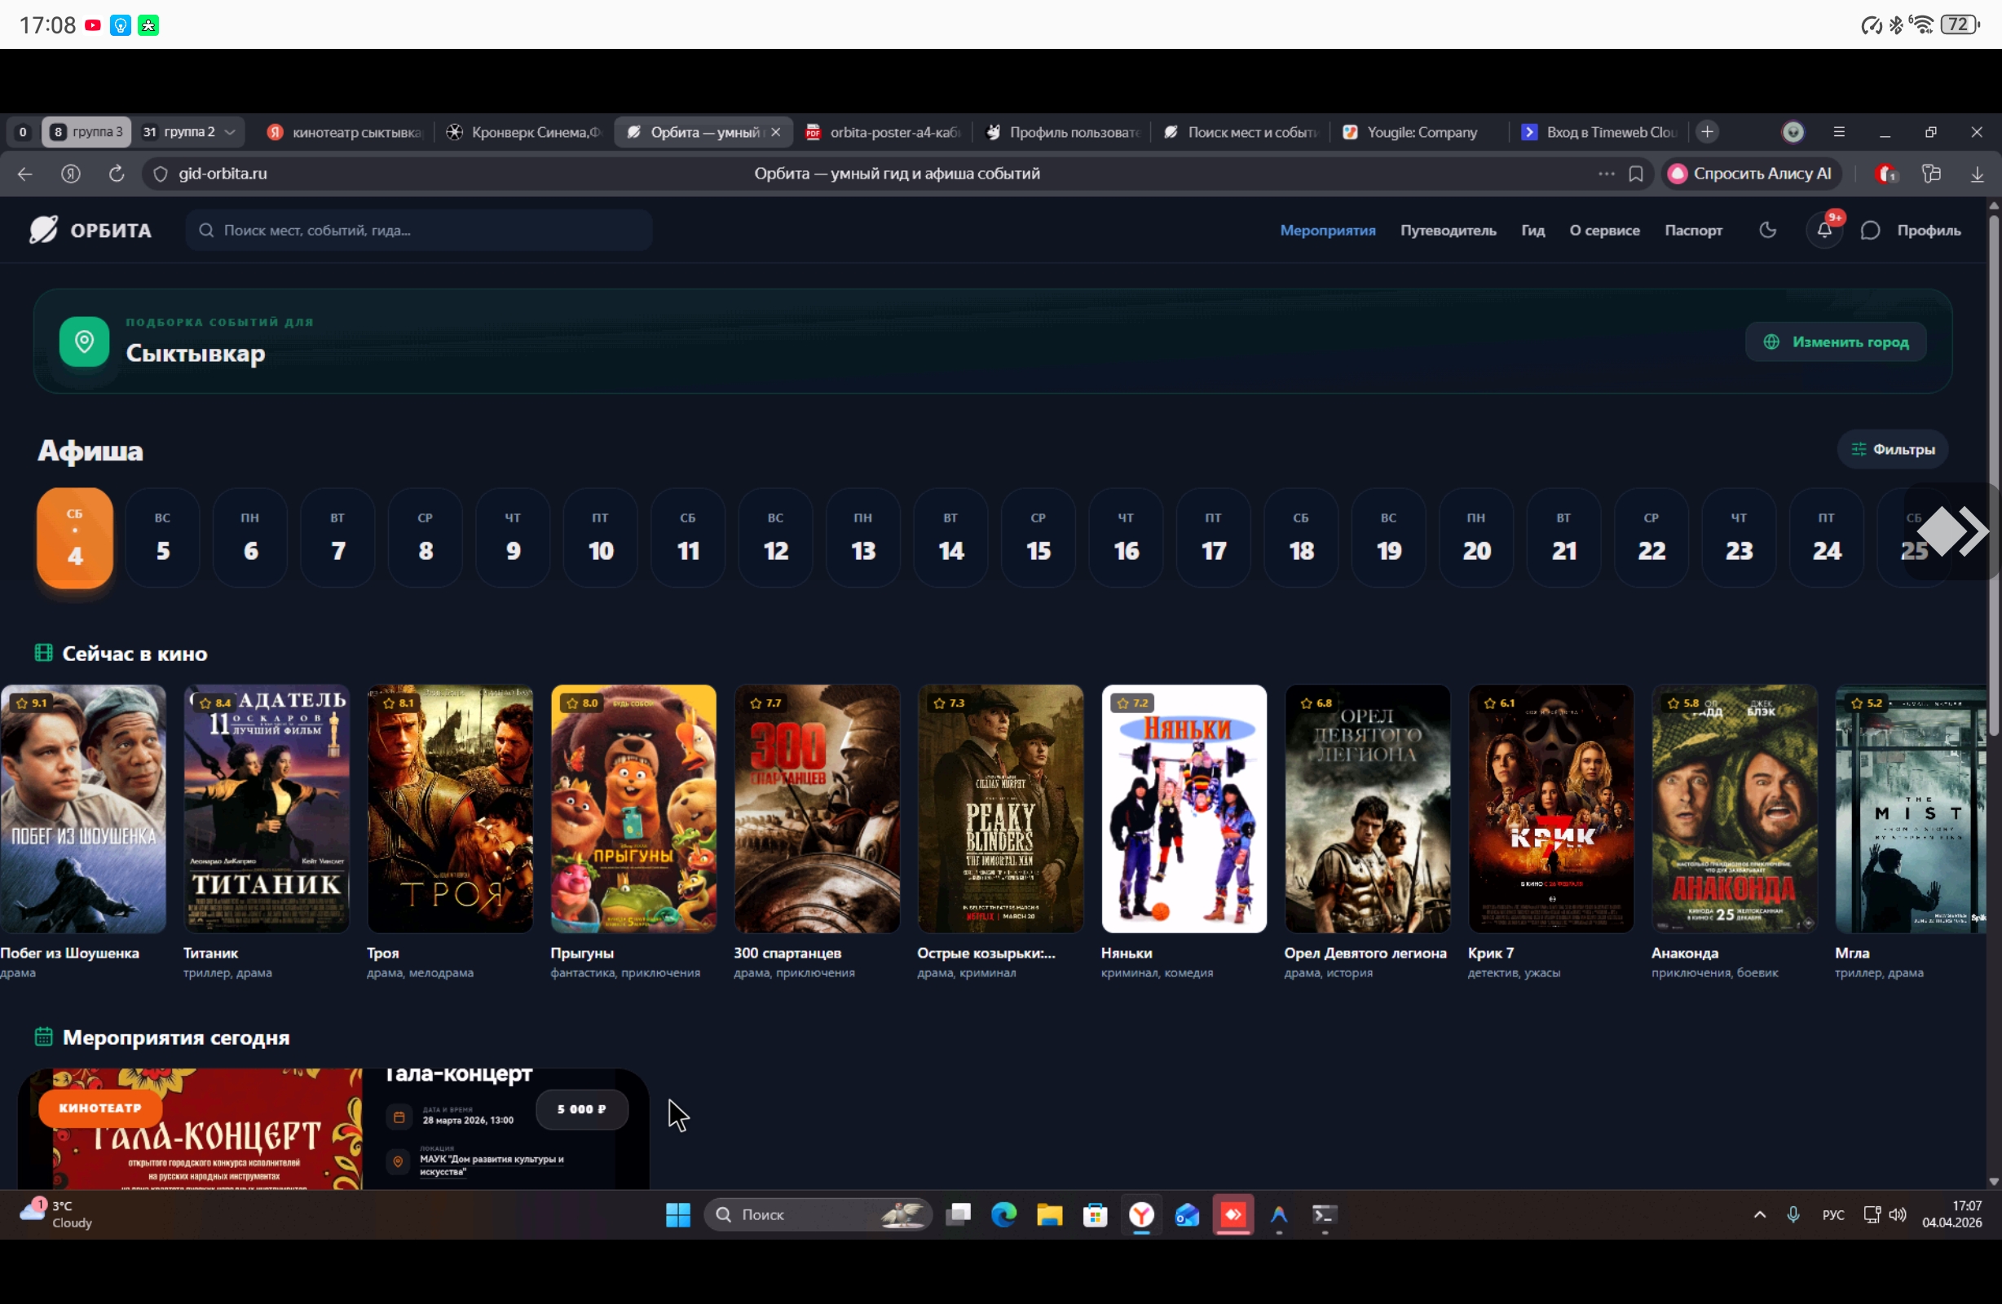
Task: Click the gid-orbita.ru address bar
Action: [x=897, y=174]
